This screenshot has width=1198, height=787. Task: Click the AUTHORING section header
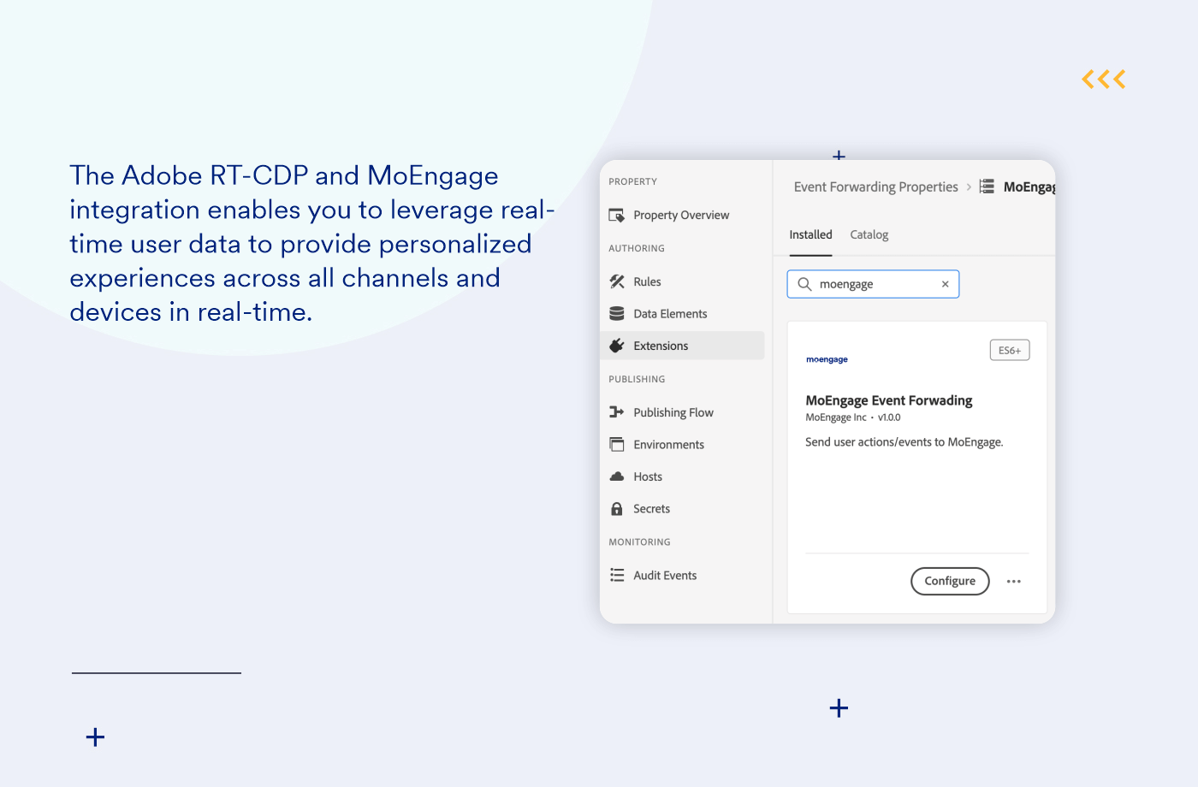636,248
